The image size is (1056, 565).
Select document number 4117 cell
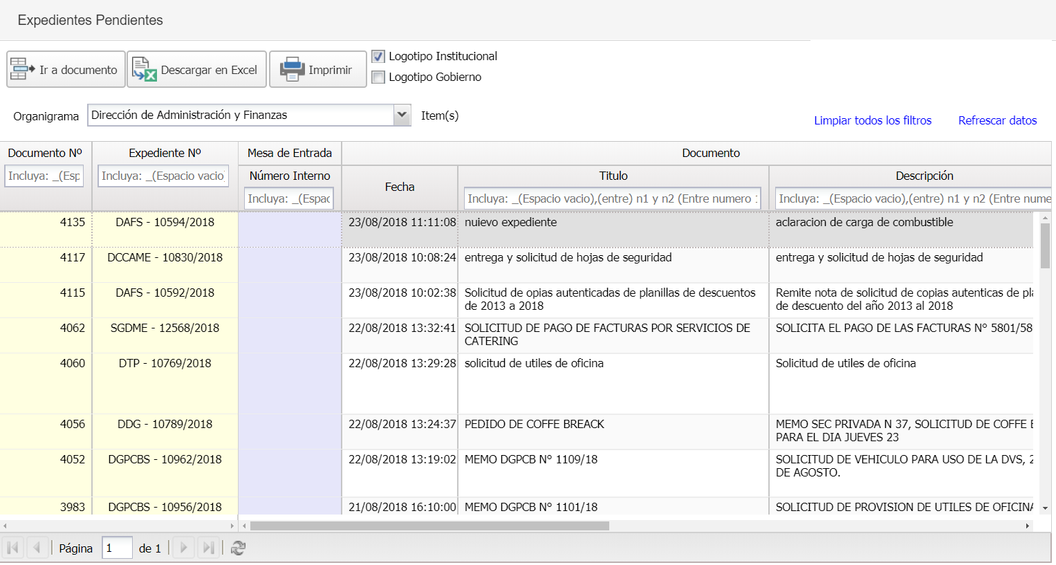click(x=46, y=265)
